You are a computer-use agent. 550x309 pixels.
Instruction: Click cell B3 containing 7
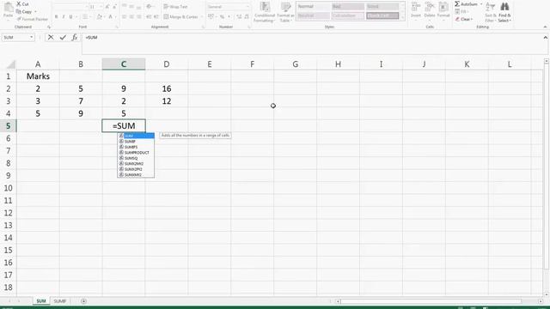pyautogui.click(x=81, y=101)
